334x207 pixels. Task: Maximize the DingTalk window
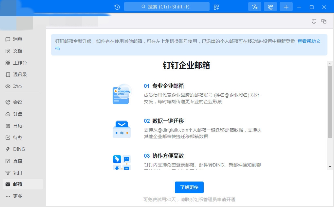point(311,7)
